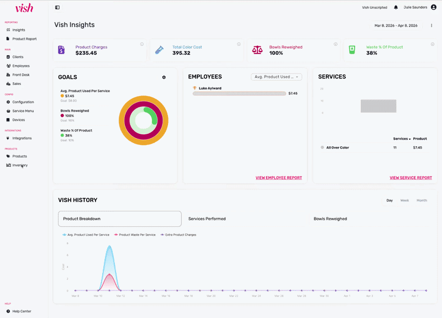The width and height of the screenshot is (442, 318).
Task: Toggle Avg. Product Used Per Service legend
Action: click(86, 235)
